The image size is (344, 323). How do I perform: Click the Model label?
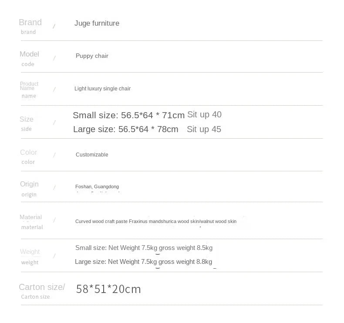30,54
